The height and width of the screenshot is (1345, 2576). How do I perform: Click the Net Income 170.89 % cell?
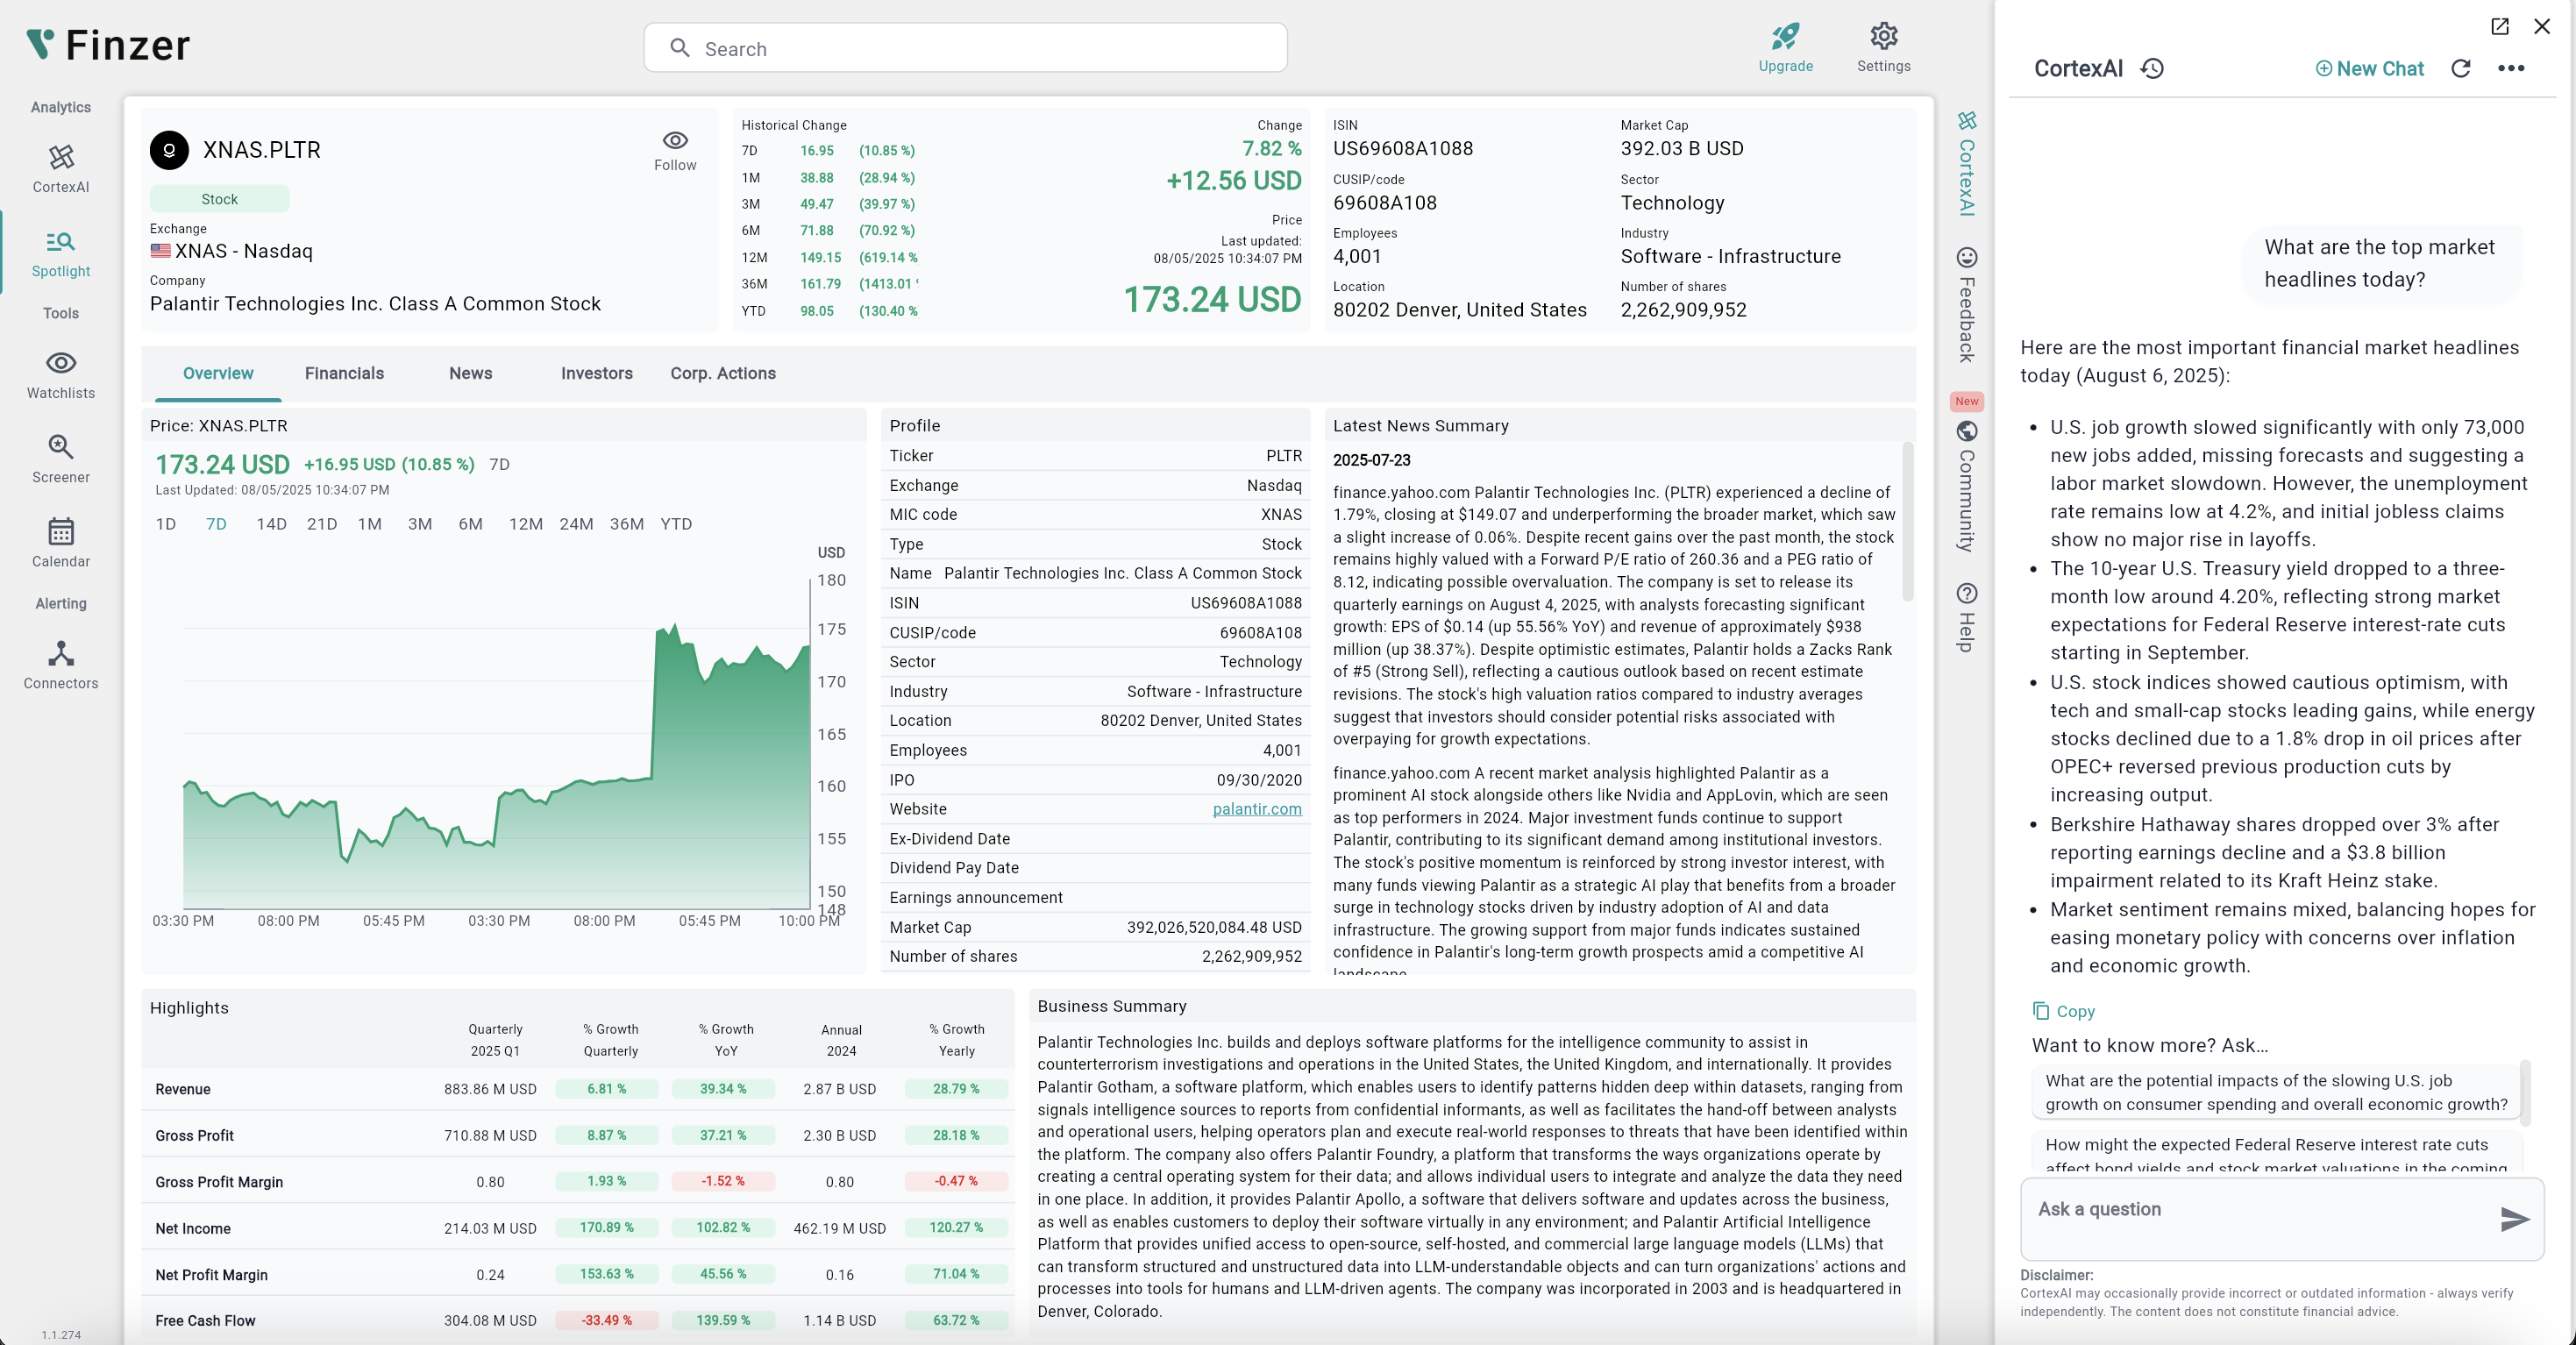[607, 1227]
